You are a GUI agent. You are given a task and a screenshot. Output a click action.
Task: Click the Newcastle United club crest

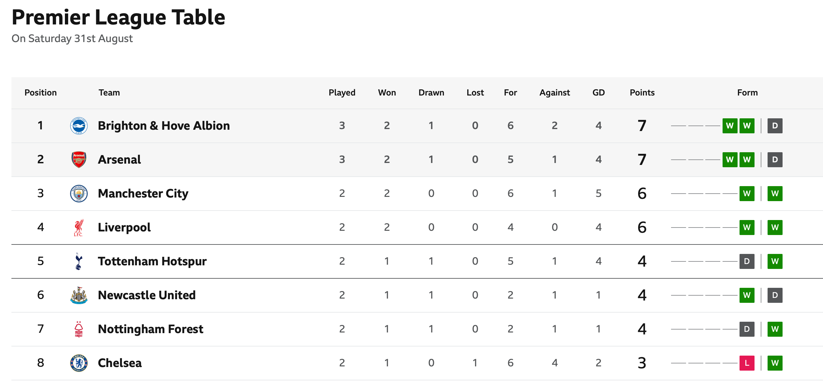pos(79,295)
